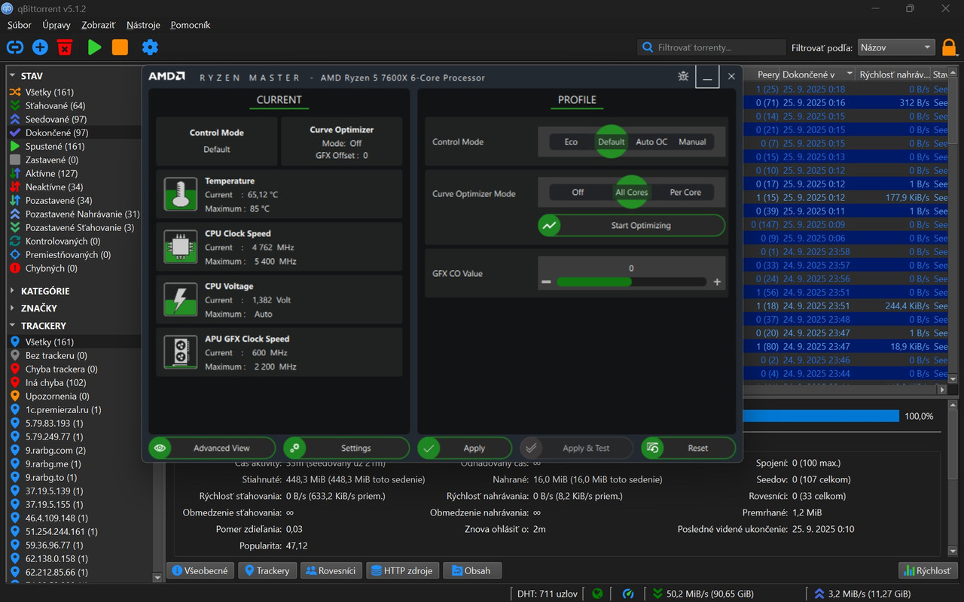Viewport: 964px width, 602px height.
Task: Click the Filtrovať torrenty search field
Action: click(712, 47)
